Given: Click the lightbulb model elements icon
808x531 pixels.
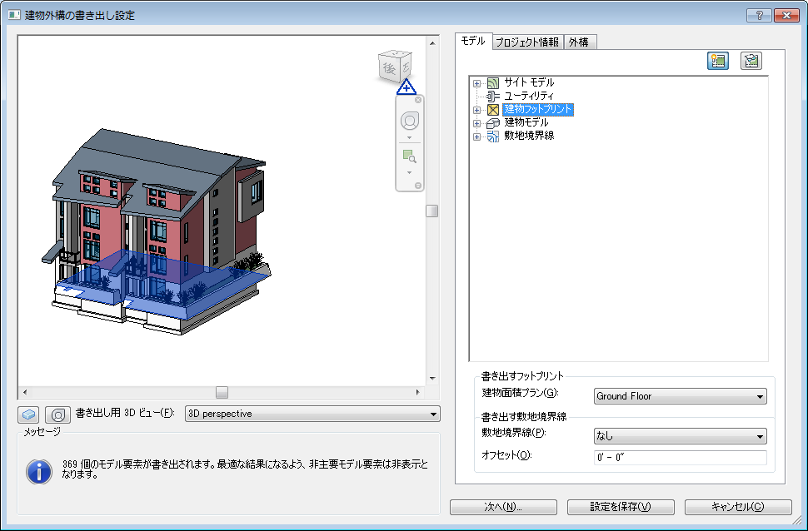Looking at the screenshot, I should click(x=718, y=61).
